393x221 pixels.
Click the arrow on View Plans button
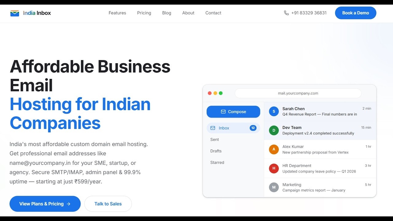pyautogui.click(x=68, y=204)
